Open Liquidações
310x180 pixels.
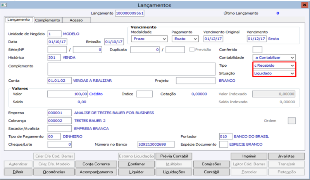tap(174, 172)
